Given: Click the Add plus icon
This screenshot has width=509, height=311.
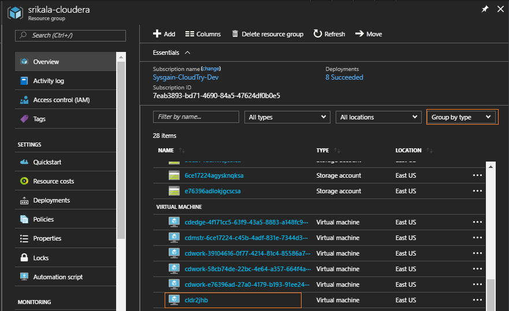Looking at the screenshot, I should (157, 33).
